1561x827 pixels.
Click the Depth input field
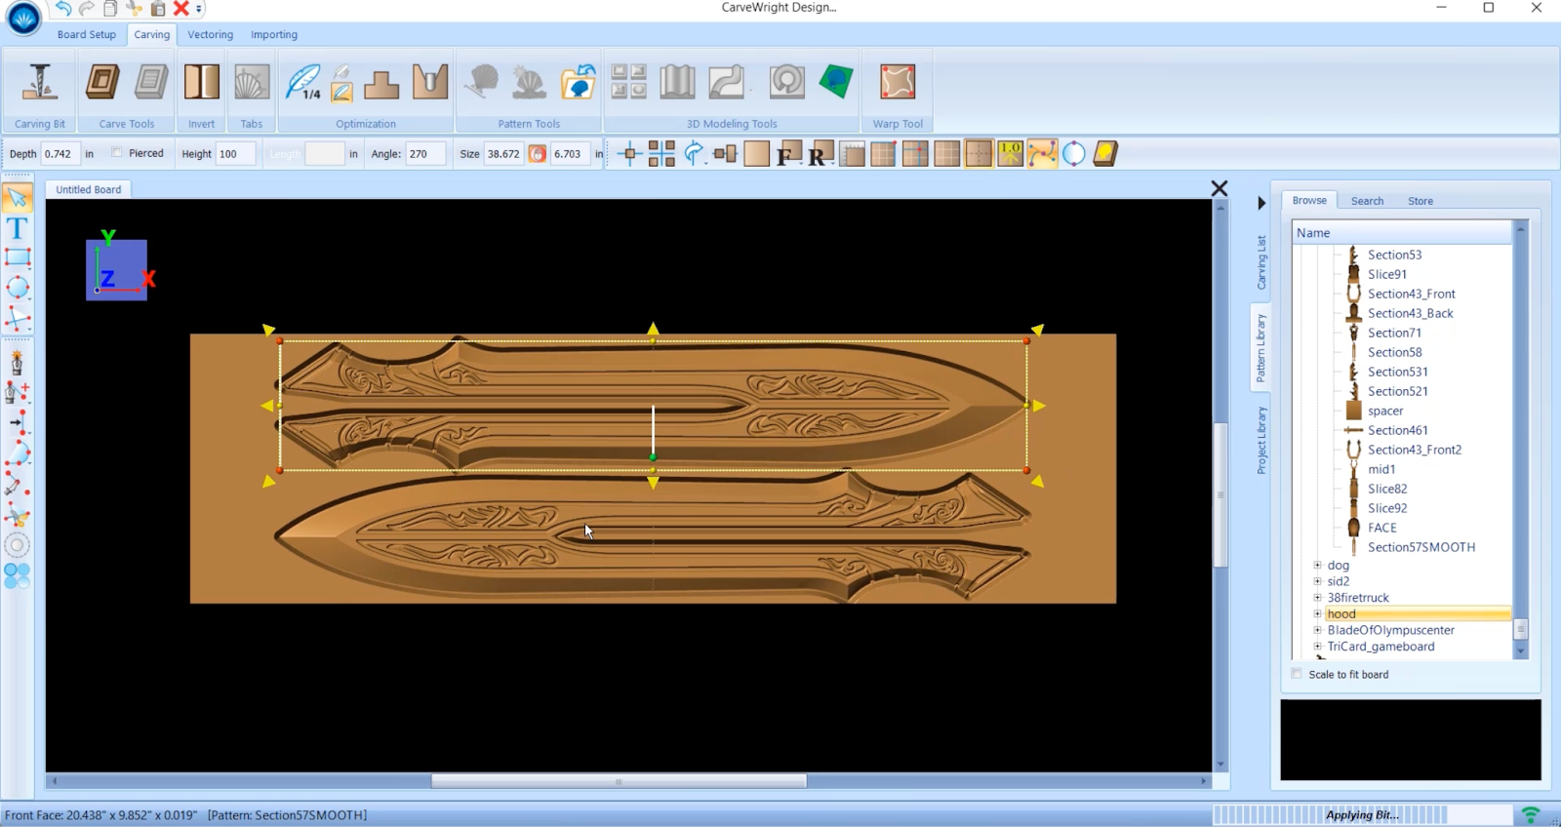(60, 154)
